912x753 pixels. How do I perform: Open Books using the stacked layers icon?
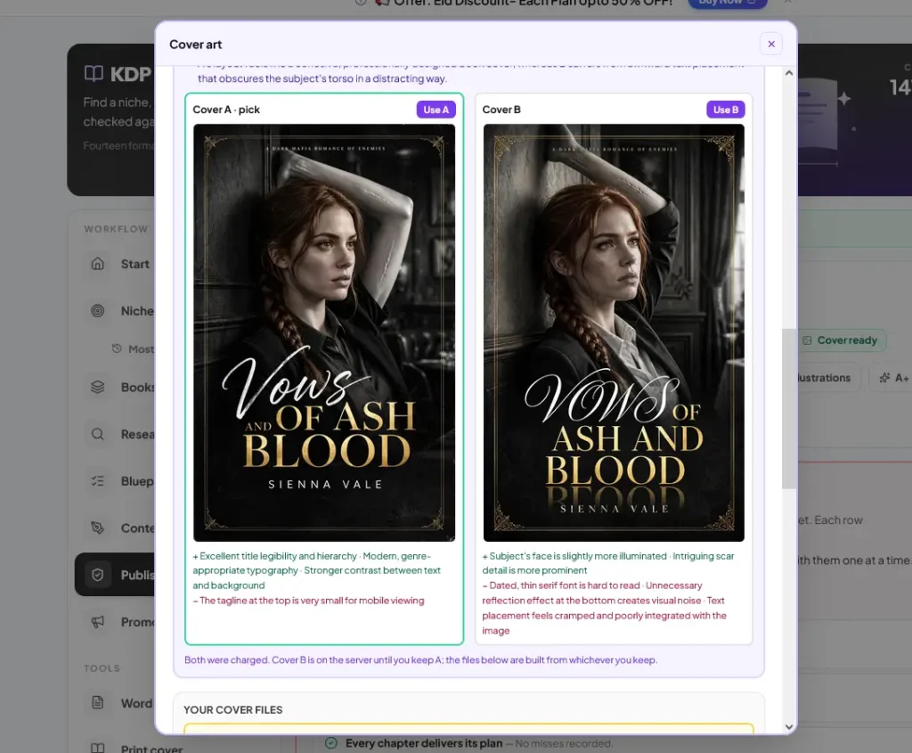98,387
